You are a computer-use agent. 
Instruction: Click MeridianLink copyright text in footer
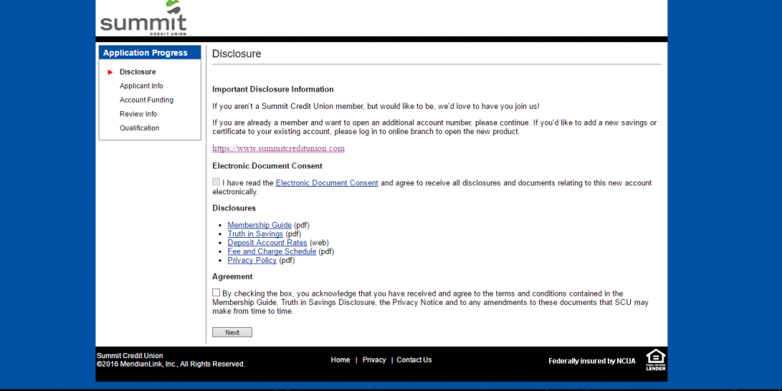point(171,364)
